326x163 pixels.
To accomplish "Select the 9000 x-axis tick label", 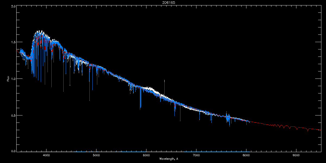I will [296, 155].
